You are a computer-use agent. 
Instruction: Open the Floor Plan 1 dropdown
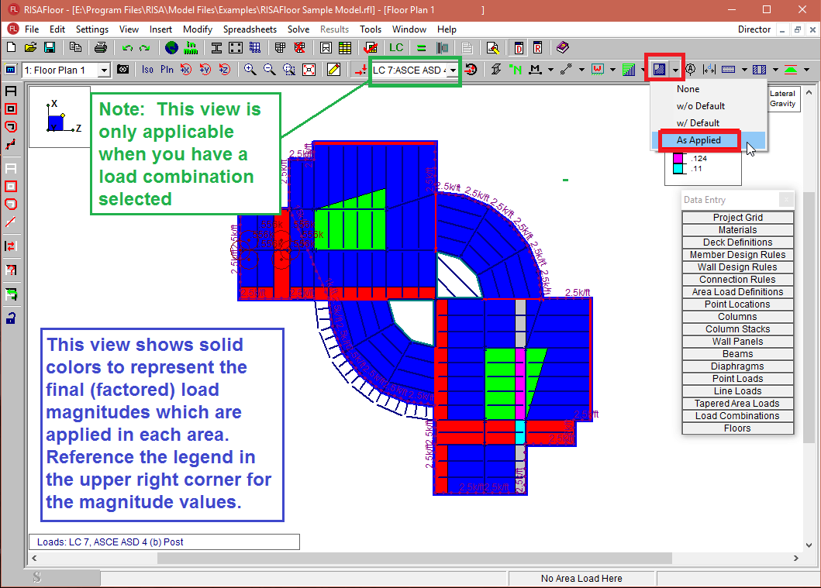click(104, 70)
